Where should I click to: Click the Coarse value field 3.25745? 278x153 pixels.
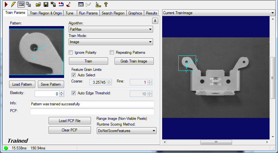tap(98, 82)
